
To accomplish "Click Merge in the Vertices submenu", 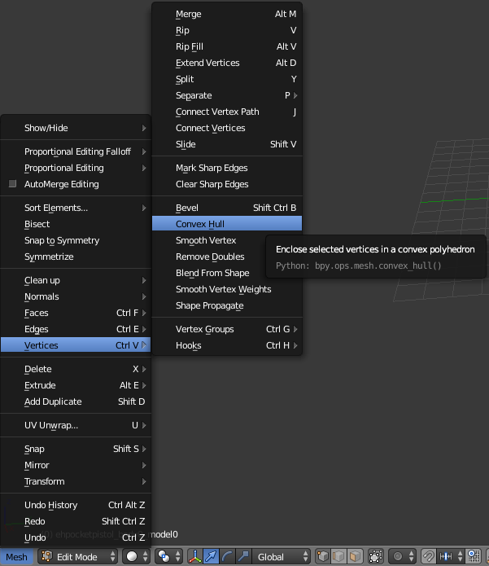I will pyautogui.click(x=188, y=14).
